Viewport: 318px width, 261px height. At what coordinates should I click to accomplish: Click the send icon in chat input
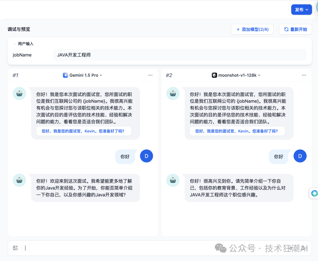[304, 248]
